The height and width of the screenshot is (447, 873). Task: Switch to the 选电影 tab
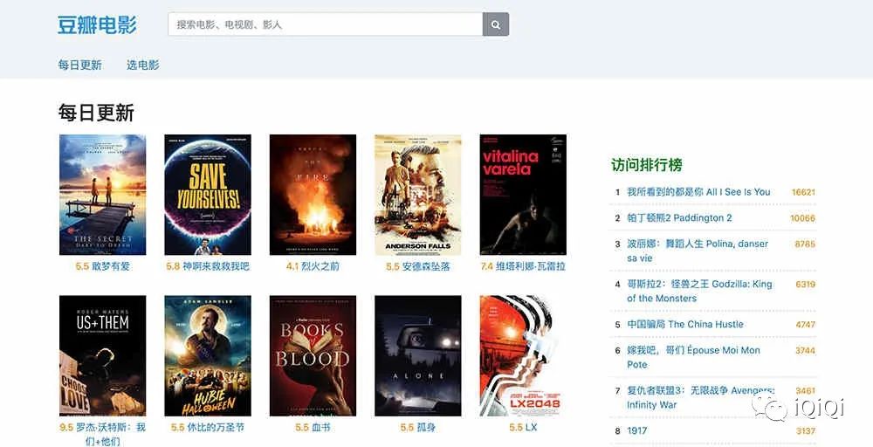point(143,65)
